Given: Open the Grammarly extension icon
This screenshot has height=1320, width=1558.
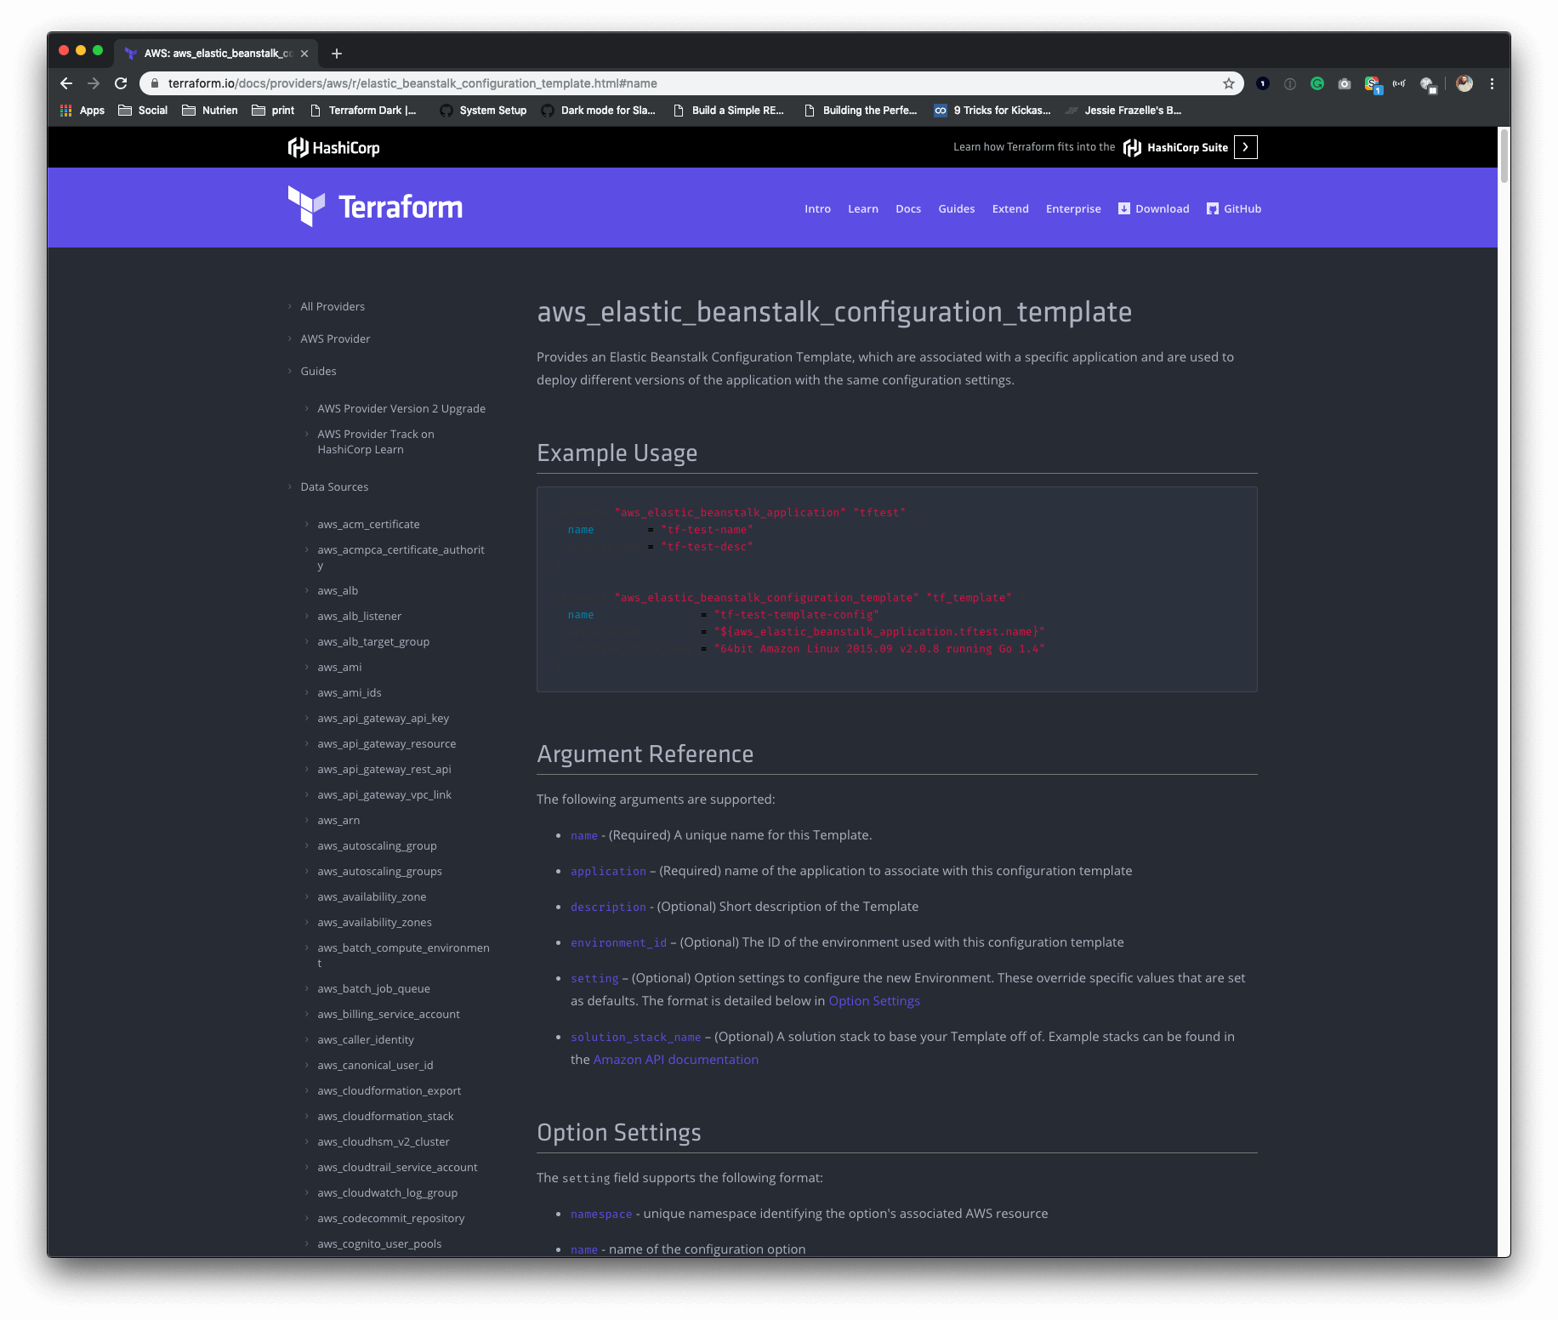Looking at the screenshot, I should [x=1317, y=83].
